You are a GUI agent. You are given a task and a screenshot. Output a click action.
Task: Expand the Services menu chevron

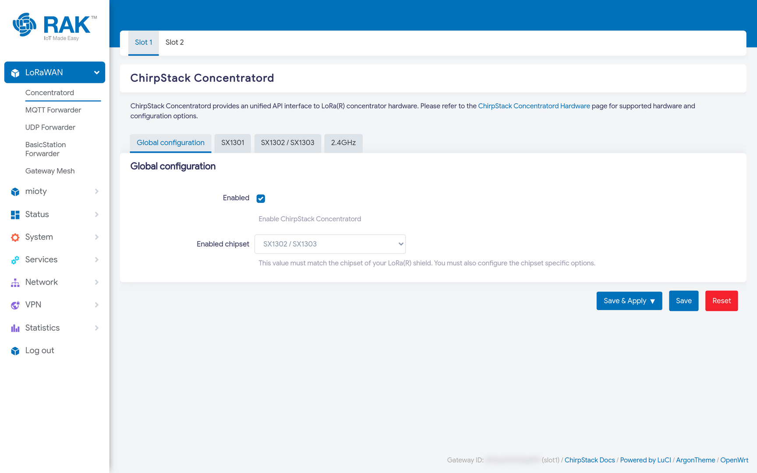click(96, 260)
